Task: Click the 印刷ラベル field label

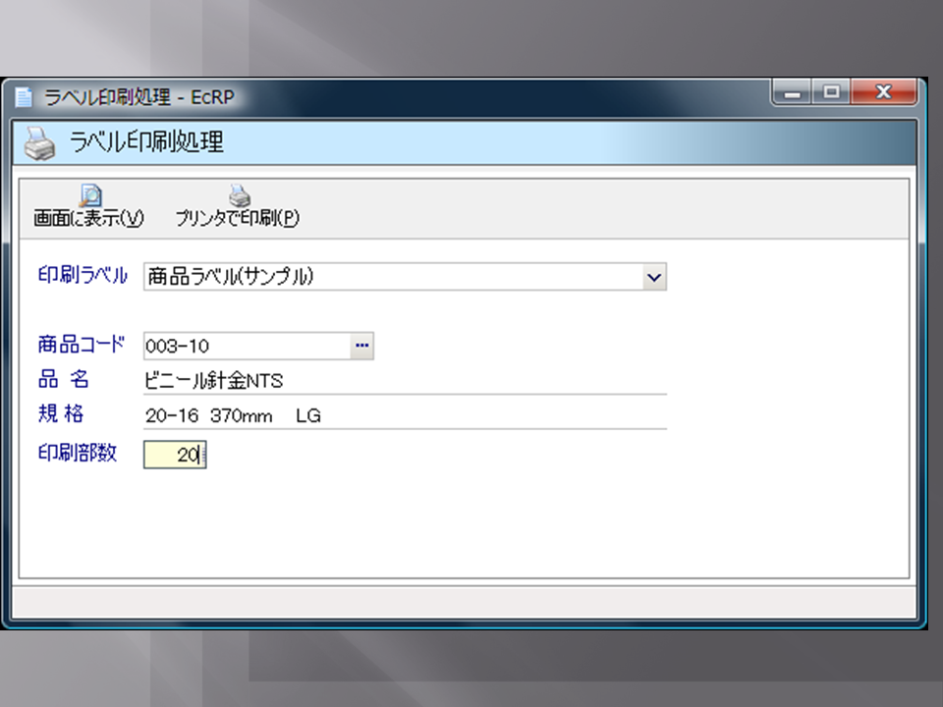Action: tap(83, 276)
